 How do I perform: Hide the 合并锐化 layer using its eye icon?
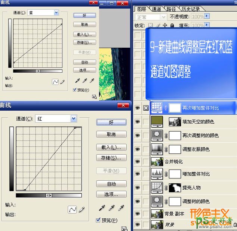point(137,162)
